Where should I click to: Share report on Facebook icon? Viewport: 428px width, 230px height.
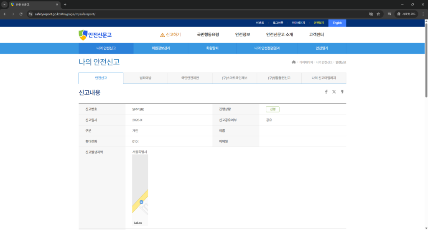(326, 92)
